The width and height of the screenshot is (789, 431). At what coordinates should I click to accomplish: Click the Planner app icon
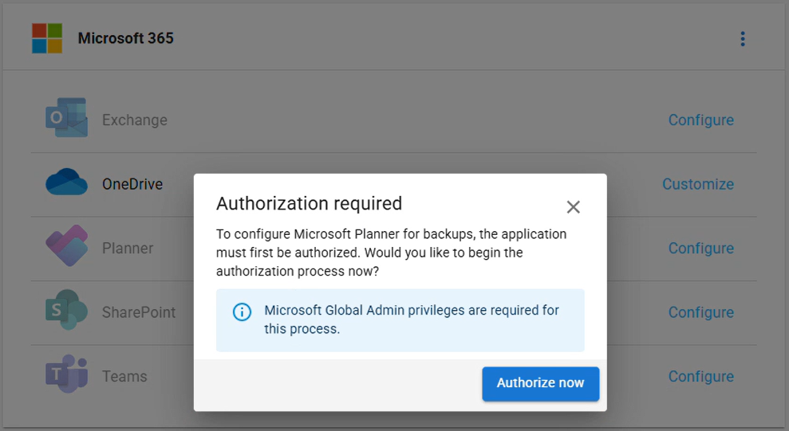point(66,248)
